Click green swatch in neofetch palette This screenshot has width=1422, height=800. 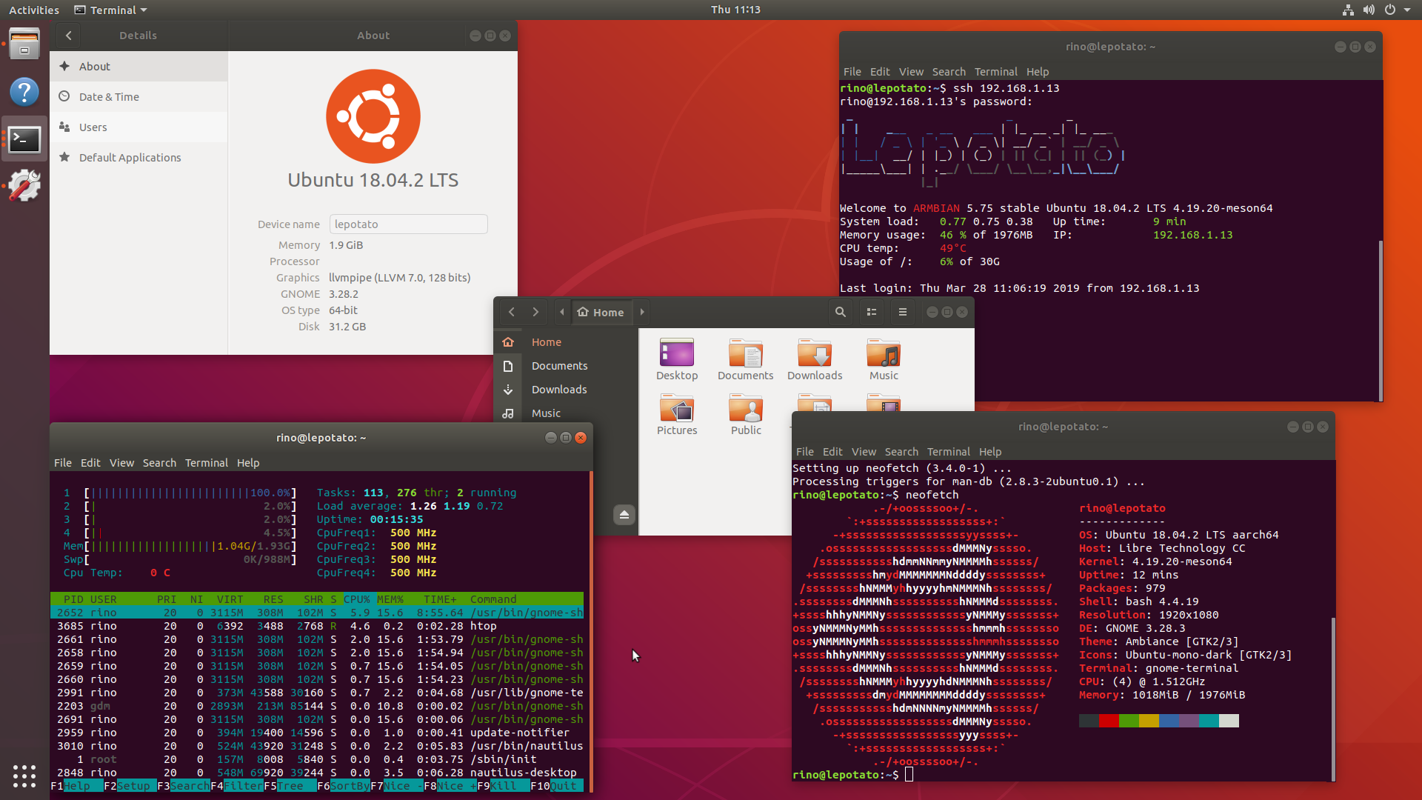(x=1129, y=721)
